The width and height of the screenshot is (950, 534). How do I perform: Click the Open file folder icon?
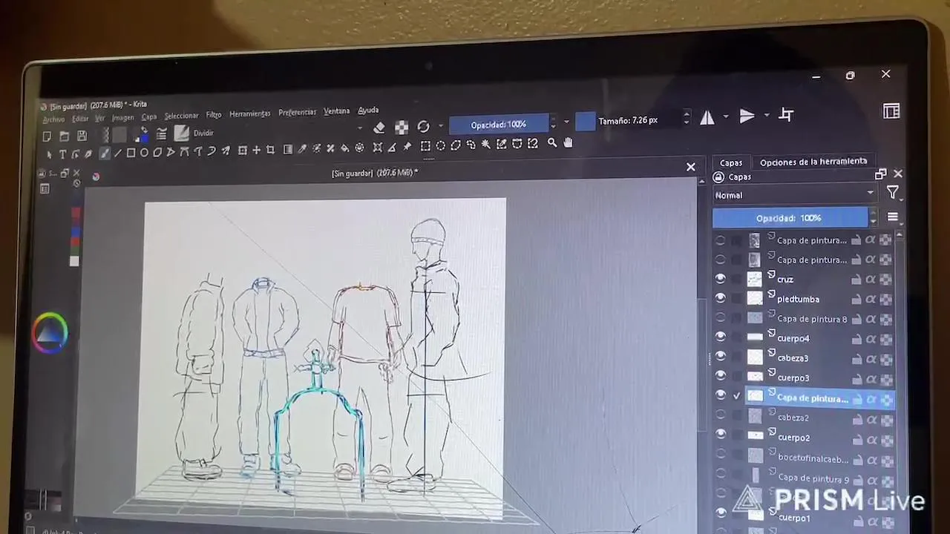coord(65,136)
